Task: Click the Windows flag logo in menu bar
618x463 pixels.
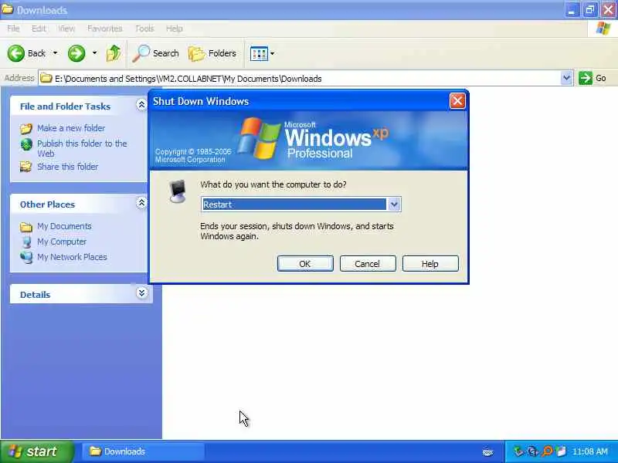Action: (603, 29)
